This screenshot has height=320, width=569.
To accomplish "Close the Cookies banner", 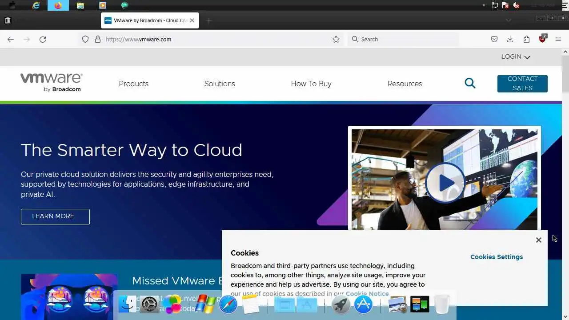I will pyautogui.click(x=539, y=240).
